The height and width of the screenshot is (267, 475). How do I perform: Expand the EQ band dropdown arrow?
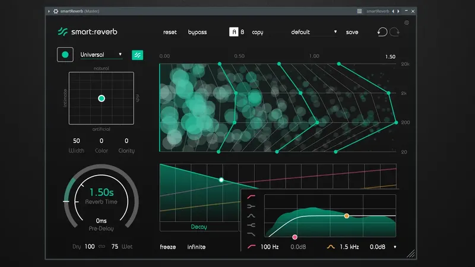click(395, 247)
